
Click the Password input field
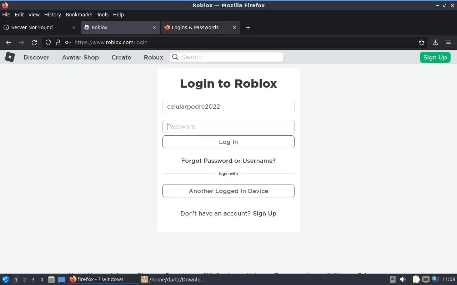(228, 126)
